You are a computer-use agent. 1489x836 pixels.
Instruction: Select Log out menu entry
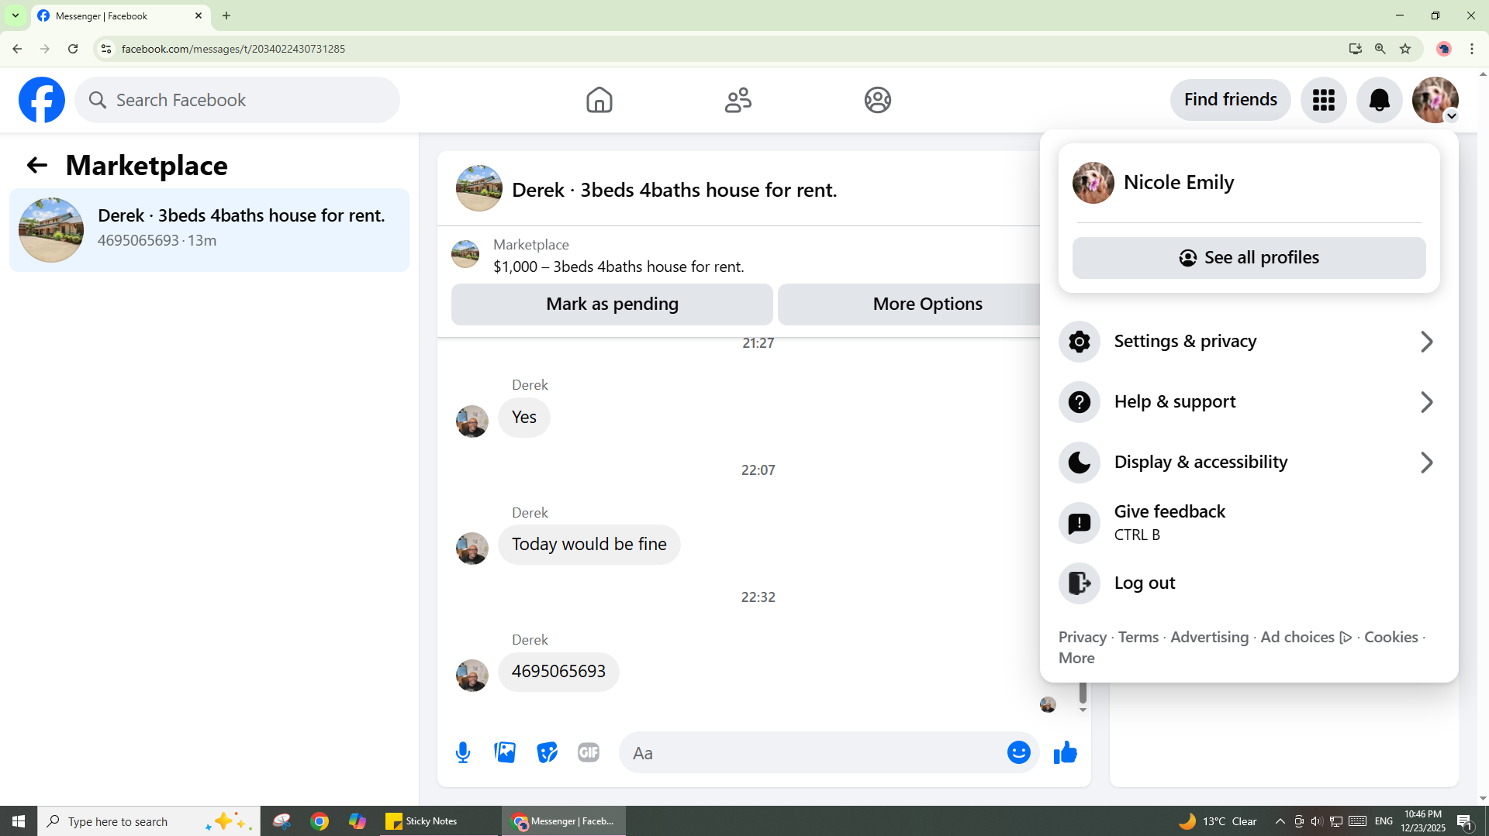point(1249,583)
